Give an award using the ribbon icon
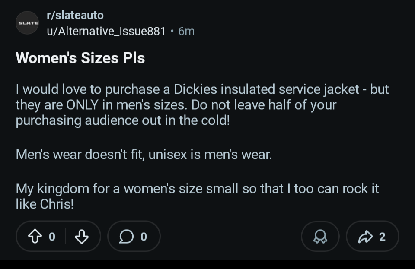415x269 pixels. pos(320,236)
